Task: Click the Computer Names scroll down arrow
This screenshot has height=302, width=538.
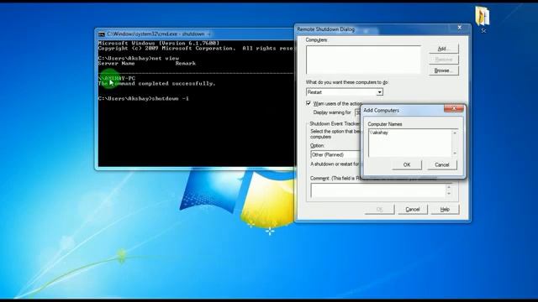Action: 455,154
